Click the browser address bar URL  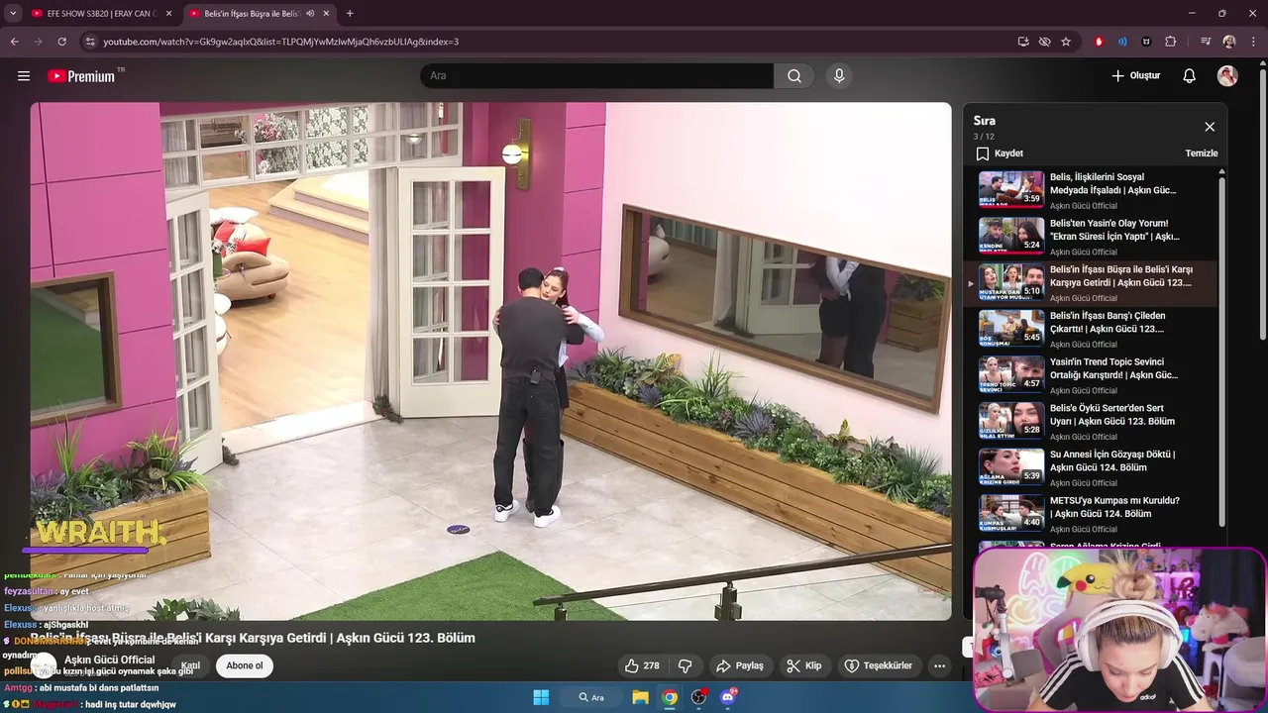pyautogui.click(x=280, y=42)
